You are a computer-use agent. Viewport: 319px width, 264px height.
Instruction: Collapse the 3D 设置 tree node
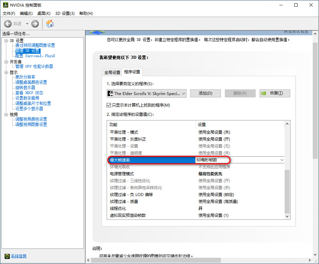(6, 40)
